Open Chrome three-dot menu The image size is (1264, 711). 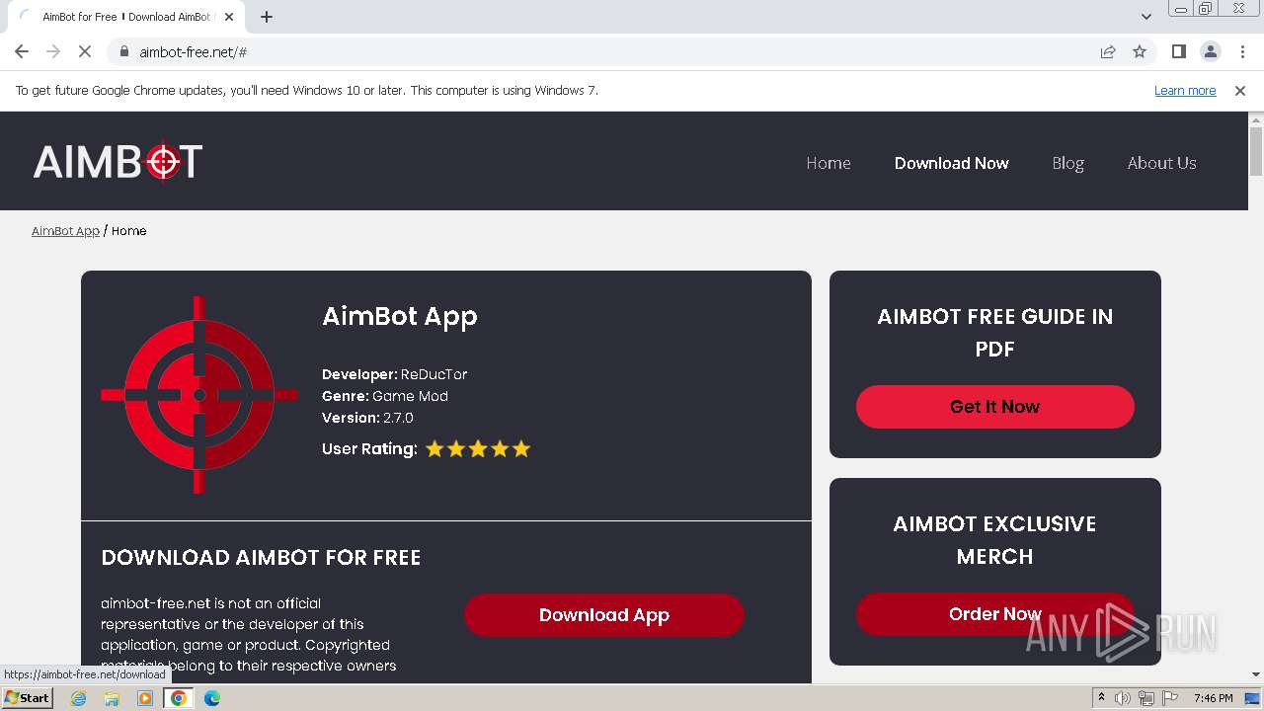tap(1242, 51)
